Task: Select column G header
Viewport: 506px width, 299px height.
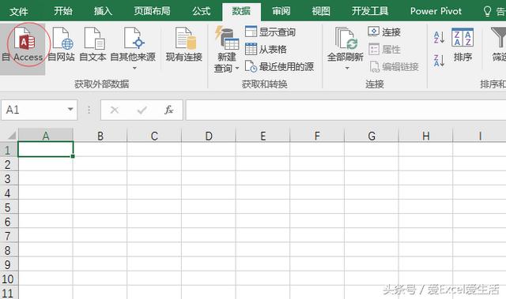Action: (x=372, y=136)
